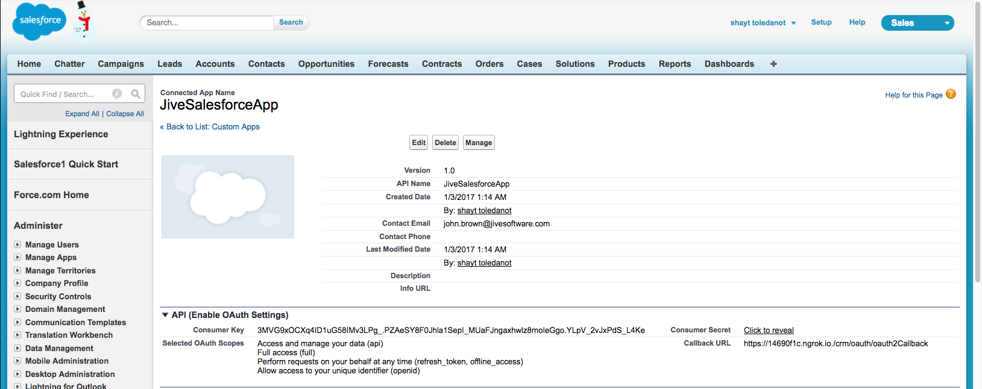The width and height of the screenshot is (982, 389).
Task: Click the connected app cloud logo image
Action: pos(228,197)
